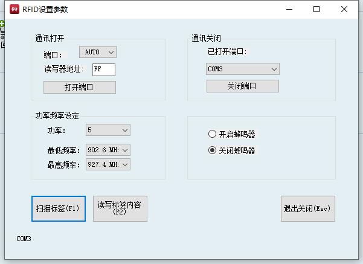This screenshot has height=264, width=363.
Task: Expand the 最高频率 927.4 MHz dropdown
Action: pos(108,164)
